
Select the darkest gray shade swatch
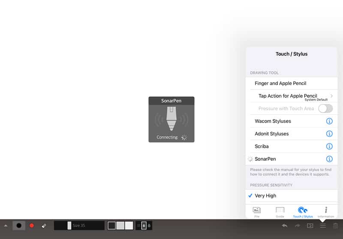112,225
